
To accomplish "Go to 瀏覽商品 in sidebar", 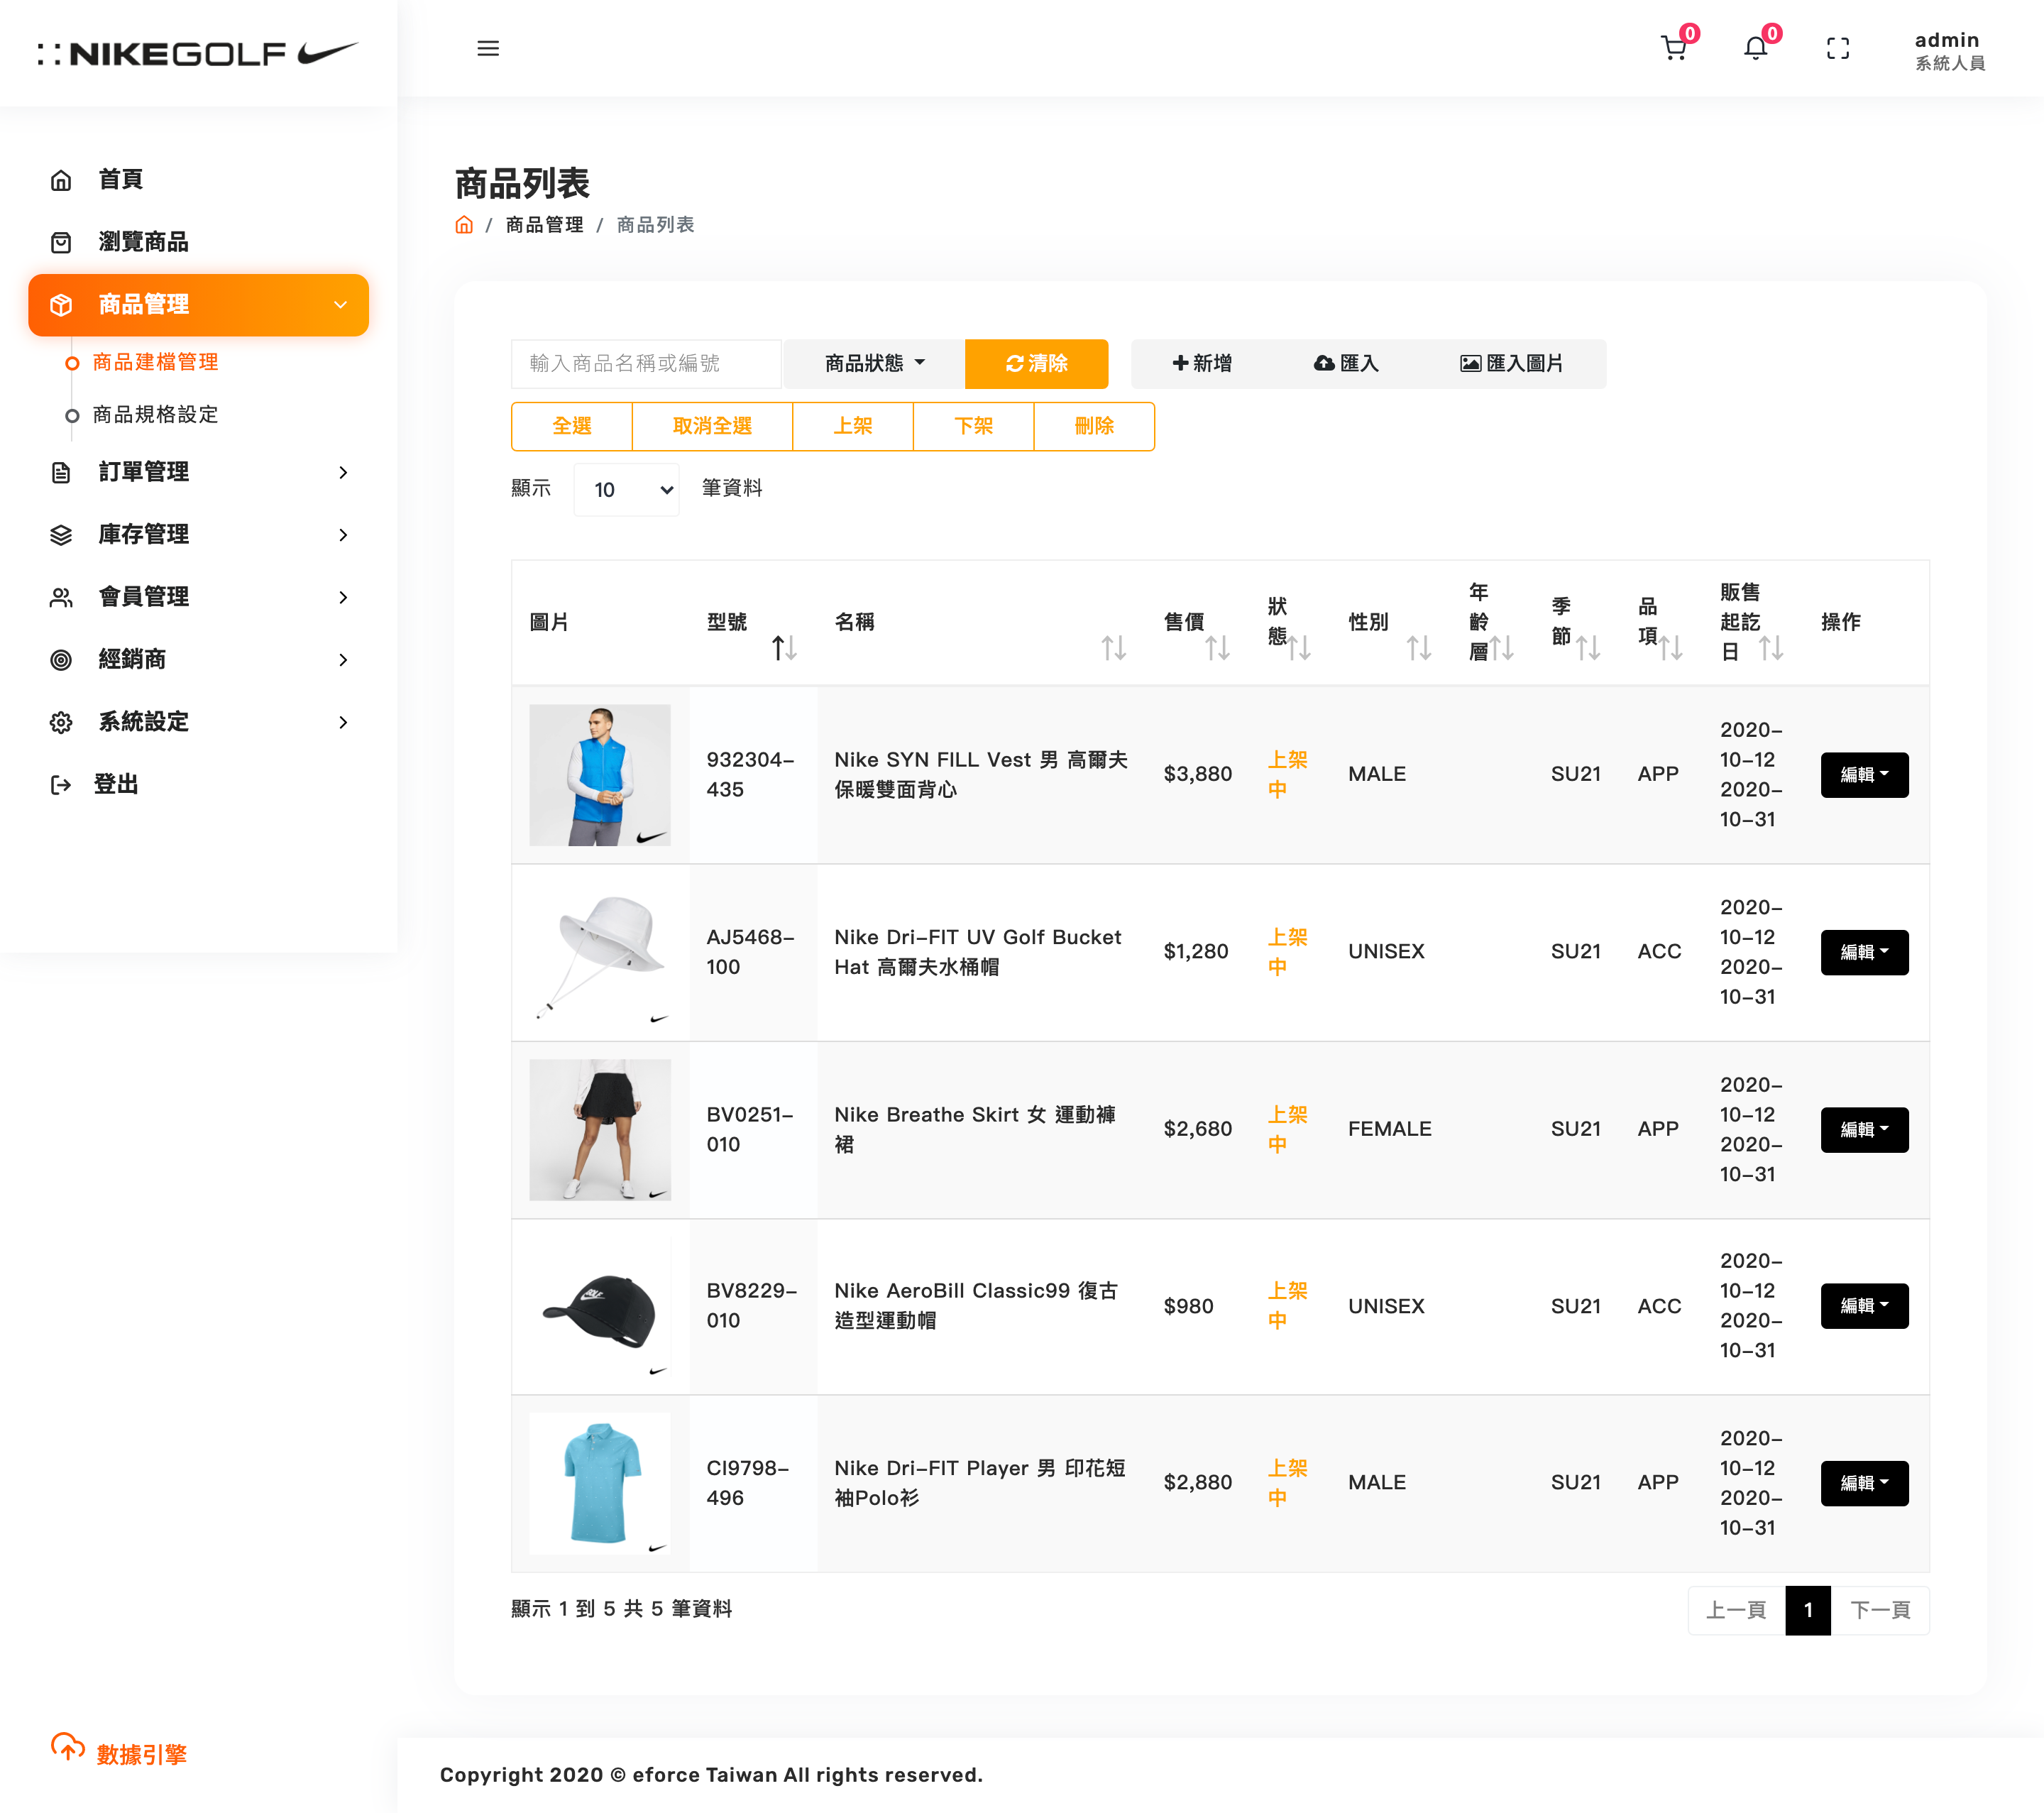I will click(143, 241).
